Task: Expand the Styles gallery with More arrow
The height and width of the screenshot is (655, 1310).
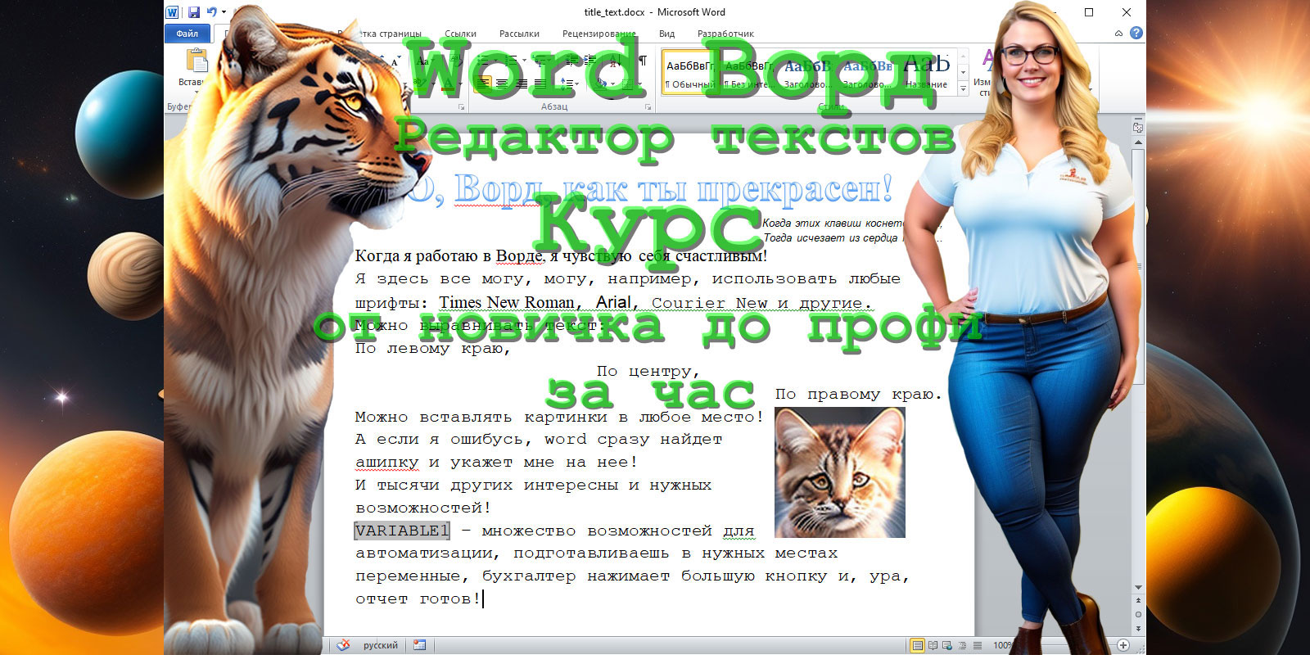Action: coord(963,87)
